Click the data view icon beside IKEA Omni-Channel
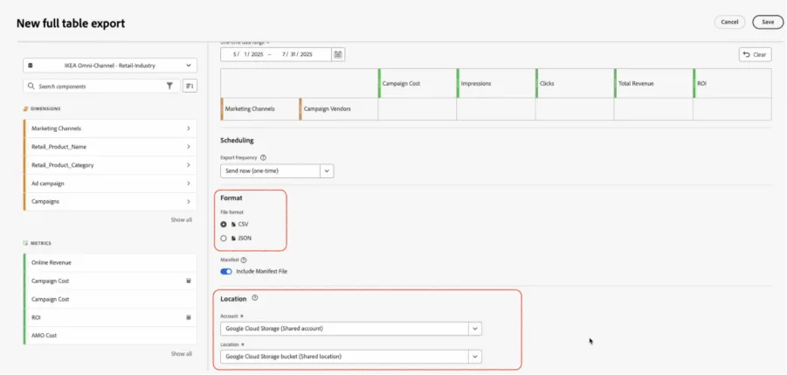 pyautogui.click(x=30, y=66)
